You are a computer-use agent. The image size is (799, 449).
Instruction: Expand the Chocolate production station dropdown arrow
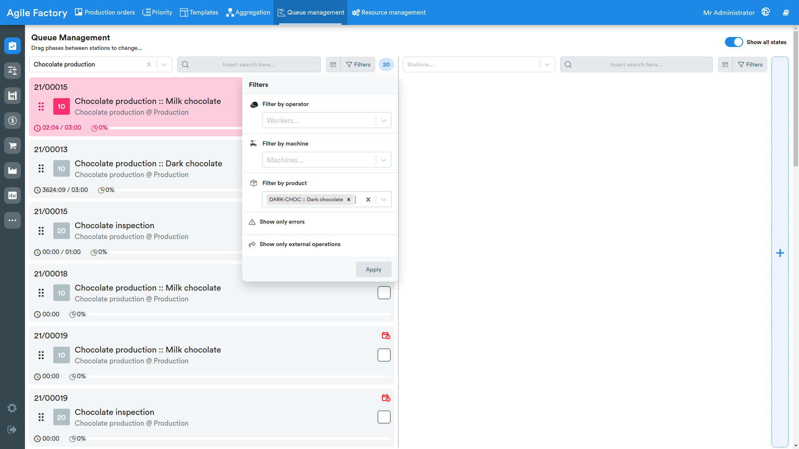(x=164, y=64)
